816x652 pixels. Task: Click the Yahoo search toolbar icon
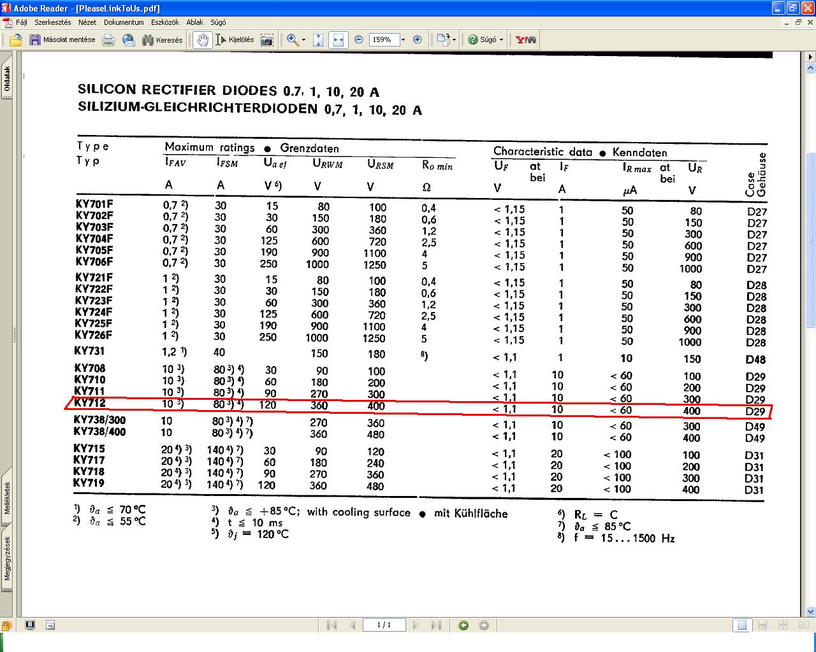click(x=525, y=40)
